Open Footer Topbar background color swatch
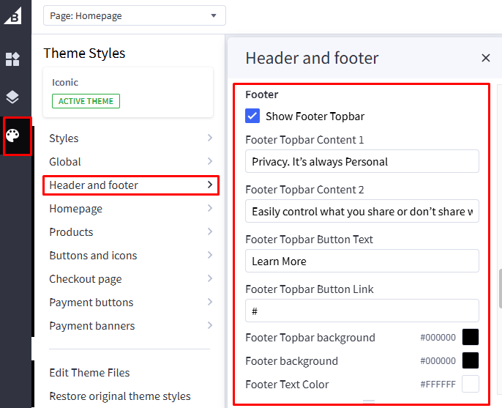Viewport: 502px width, 408px height. pos(470,338)
